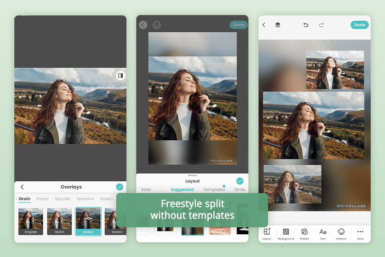This screenshot has width=385, height=257.
Task: Open the Sizes layout tab
Action: click(146, 189)
